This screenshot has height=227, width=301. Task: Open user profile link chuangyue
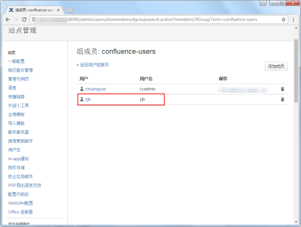pyautogui.click(x=96, y=89)
